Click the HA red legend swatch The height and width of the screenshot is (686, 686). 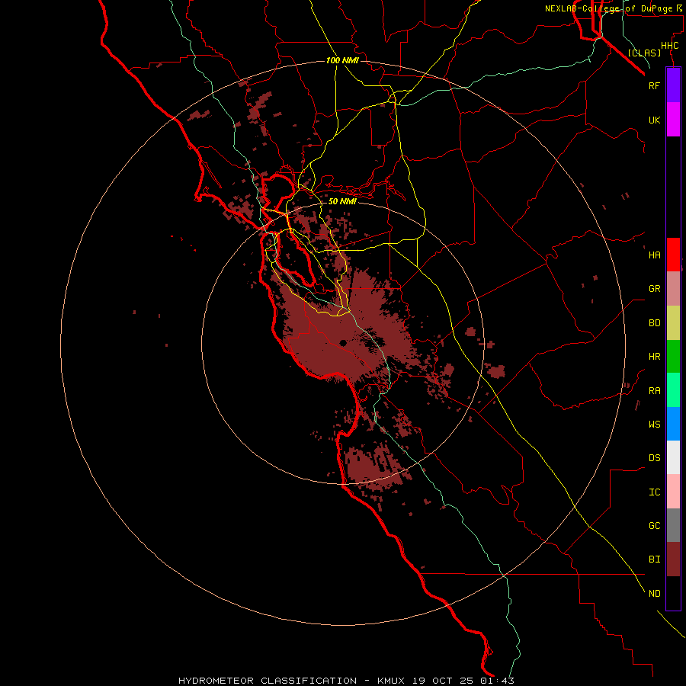[x=673, y=255]
